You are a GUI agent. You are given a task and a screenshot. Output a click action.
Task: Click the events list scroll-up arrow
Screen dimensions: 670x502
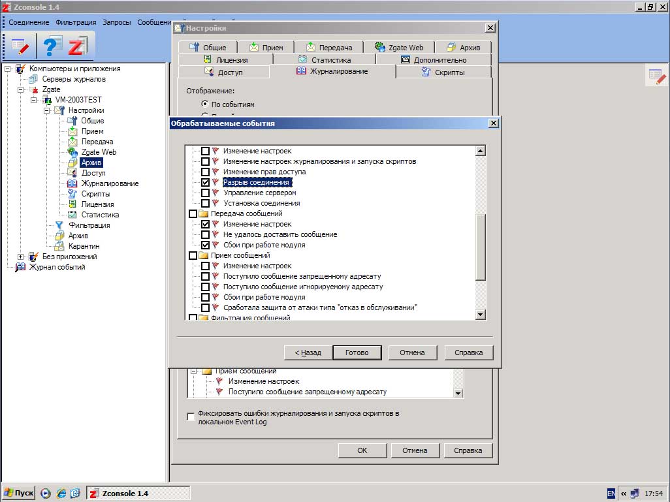pyautogui.click(x=481, y=151)
